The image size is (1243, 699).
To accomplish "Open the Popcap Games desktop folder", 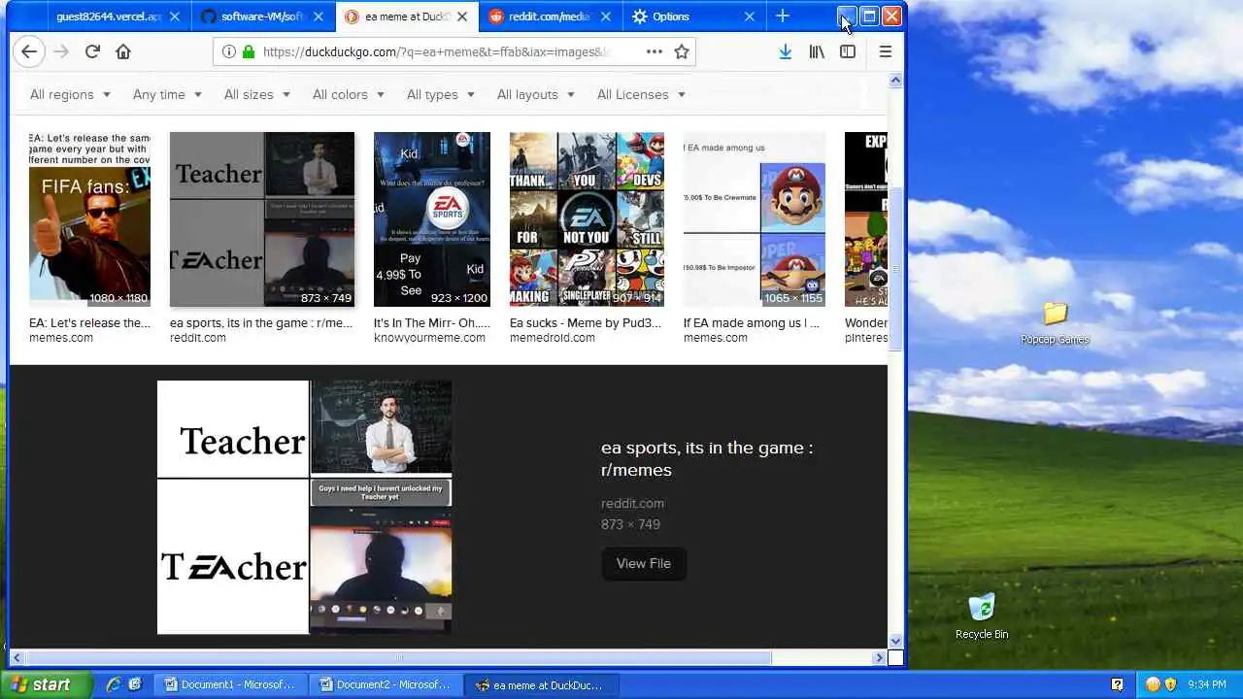I will (1055, 323).
